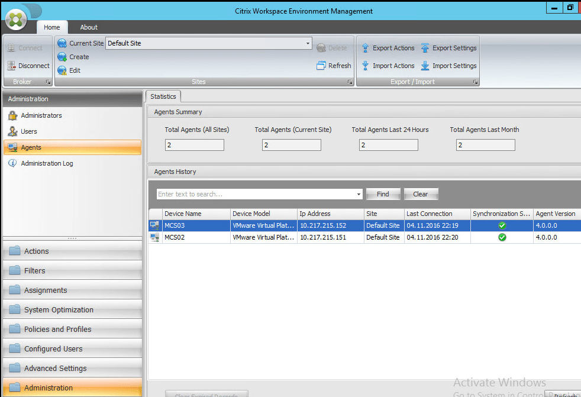Open Export / Import group dialog launcher
Screen dimensions: 581x397
click(x=475, y=82)
